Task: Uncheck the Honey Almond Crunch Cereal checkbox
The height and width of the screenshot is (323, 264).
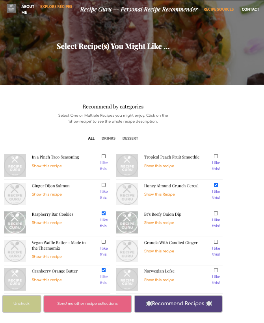Action: (216, 185)
